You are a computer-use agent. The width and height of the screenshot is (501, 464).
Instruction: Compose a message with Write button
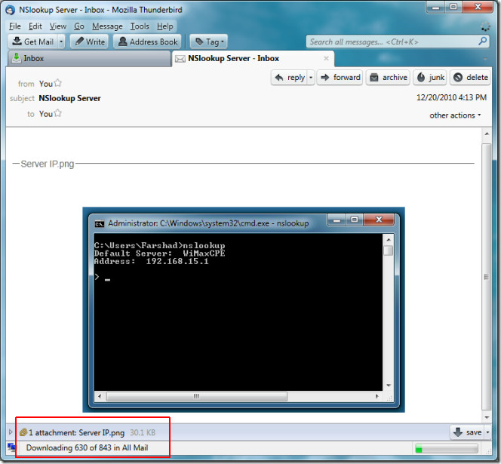coord(90,41)
